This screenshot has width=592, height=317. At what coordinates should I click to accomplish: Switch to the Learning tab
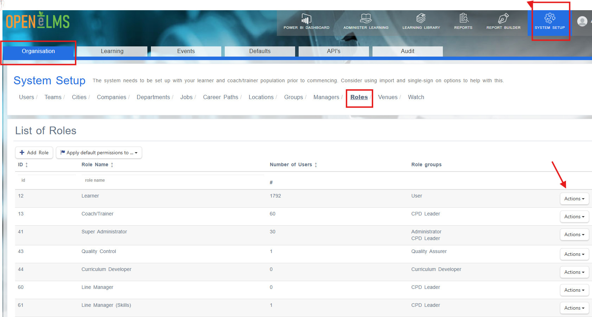[x=112, y=51]
